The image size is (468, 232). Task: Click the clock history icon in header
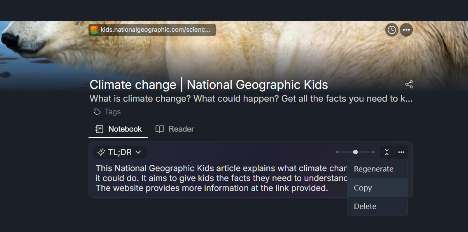(392, 30)
